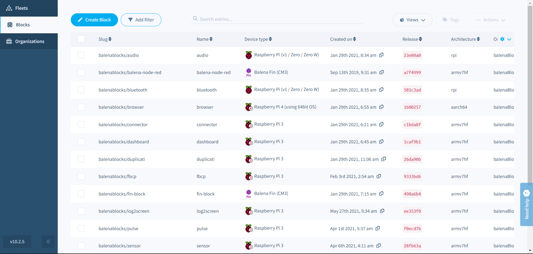
Task: Click the search magnifier icon
Action: 195,19
